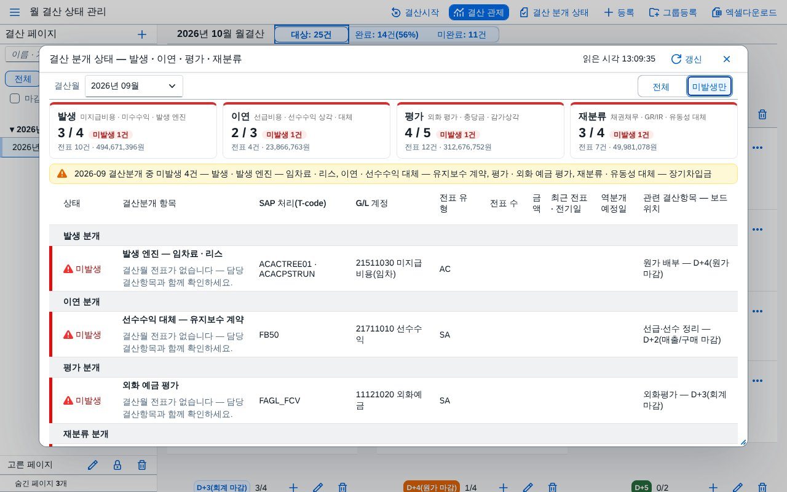Click G/L account 21711010 선수수익 cell
This screenshot has width=787, height=492.
(389, 335)
